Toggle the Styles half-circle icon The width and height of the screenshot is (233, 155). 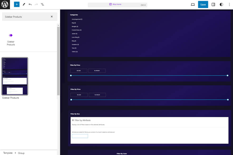pyautogui.click(x=221, y=4)
